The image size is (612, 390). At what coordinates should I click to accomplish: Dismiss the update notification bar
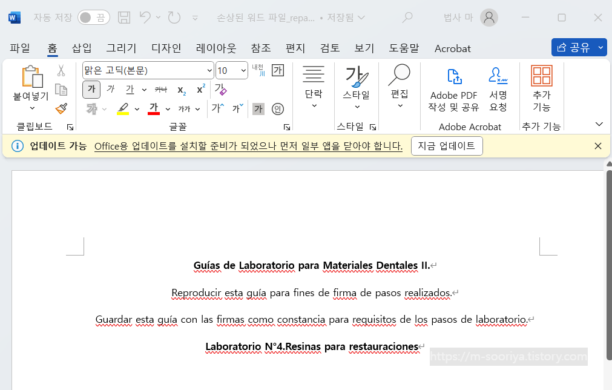tap(598, 146)
